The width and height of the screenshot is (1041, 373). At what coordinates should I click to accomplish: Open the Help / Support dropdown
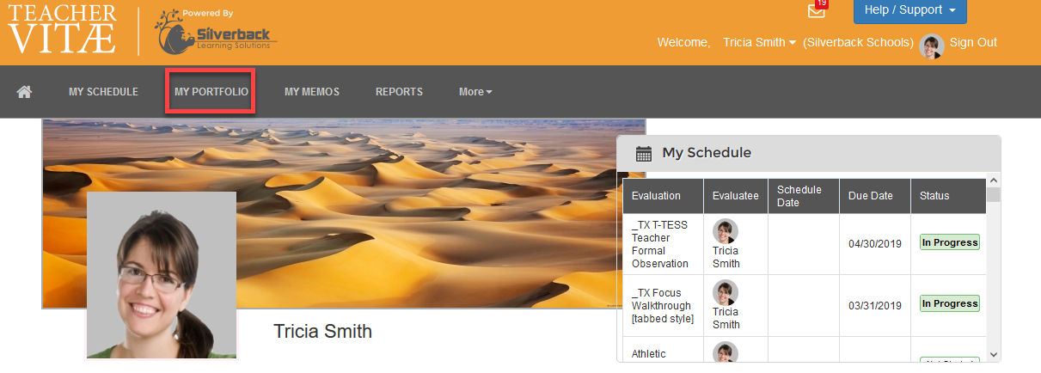[909, 10]
